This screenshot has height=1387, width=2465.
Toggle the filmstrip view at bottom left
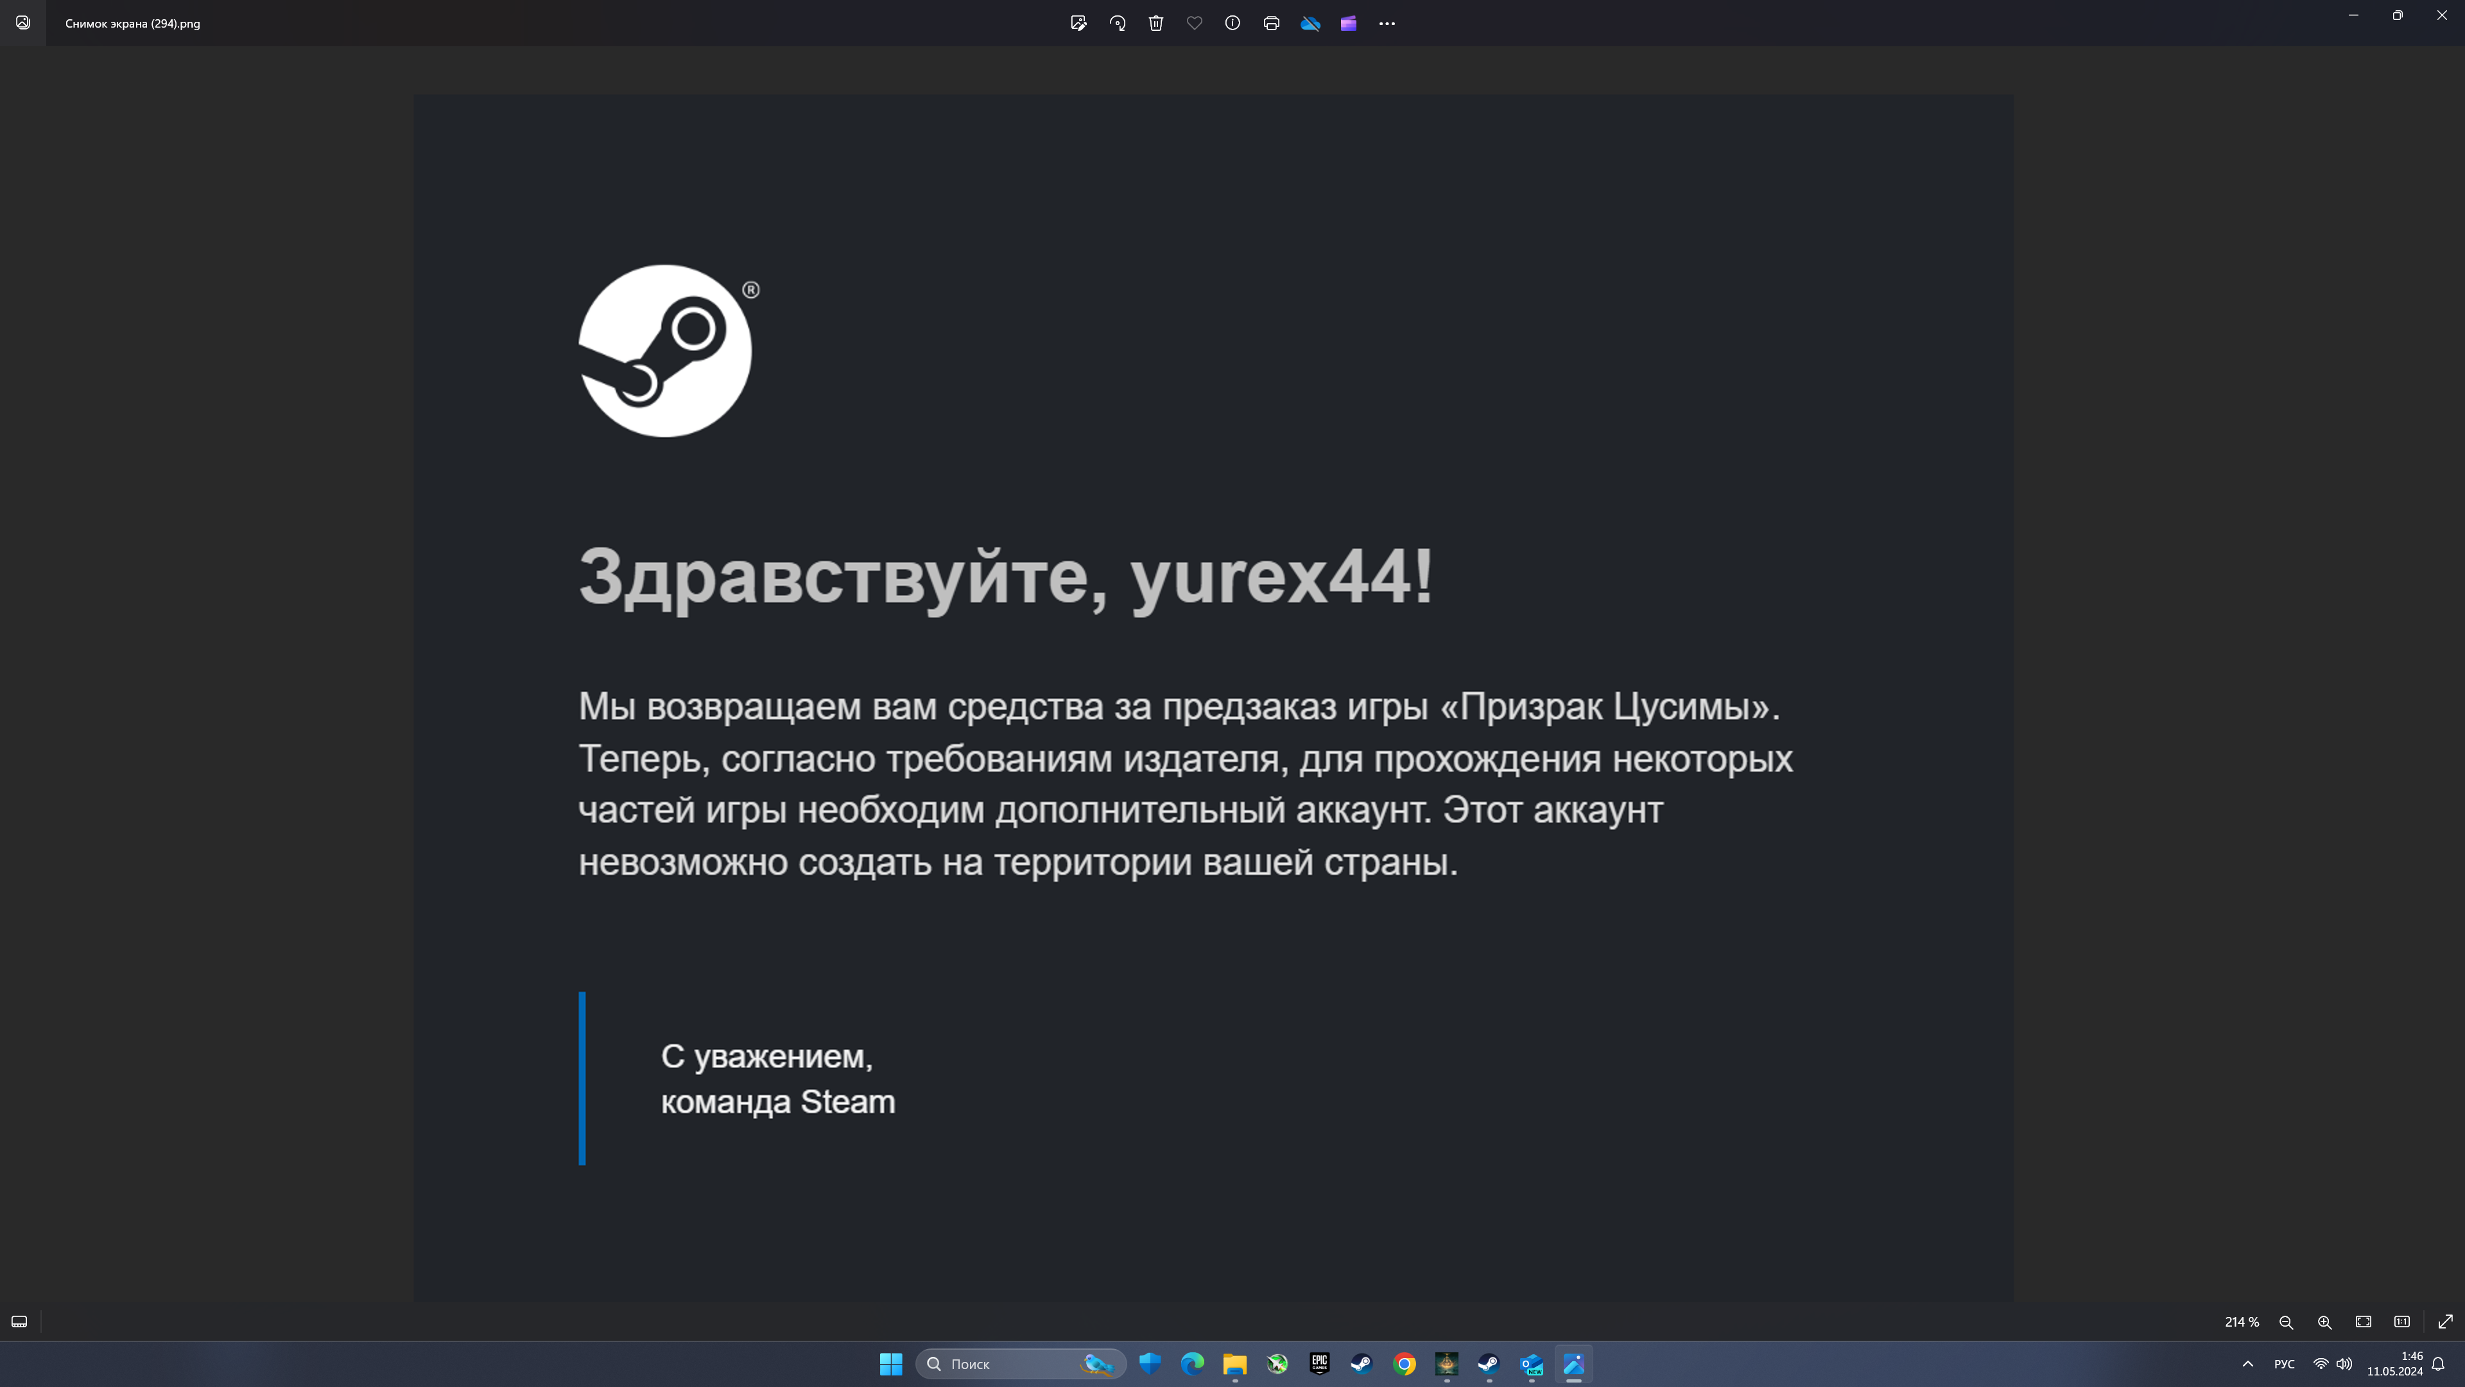[19, 1322]
